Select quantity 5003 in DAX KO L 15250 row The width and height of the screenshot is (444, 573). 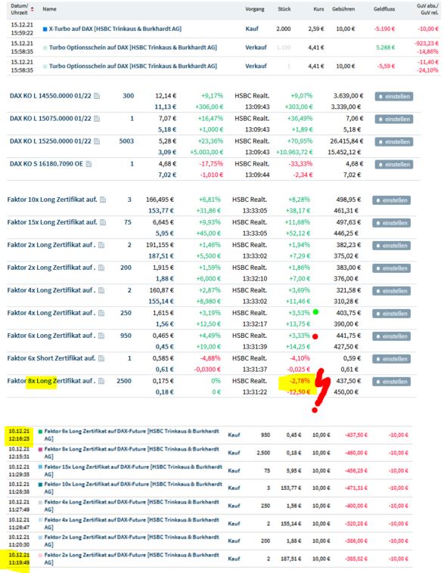point(126,141)
